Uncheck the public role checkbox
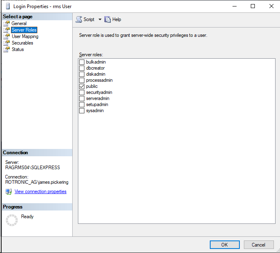 pos(82,86)
